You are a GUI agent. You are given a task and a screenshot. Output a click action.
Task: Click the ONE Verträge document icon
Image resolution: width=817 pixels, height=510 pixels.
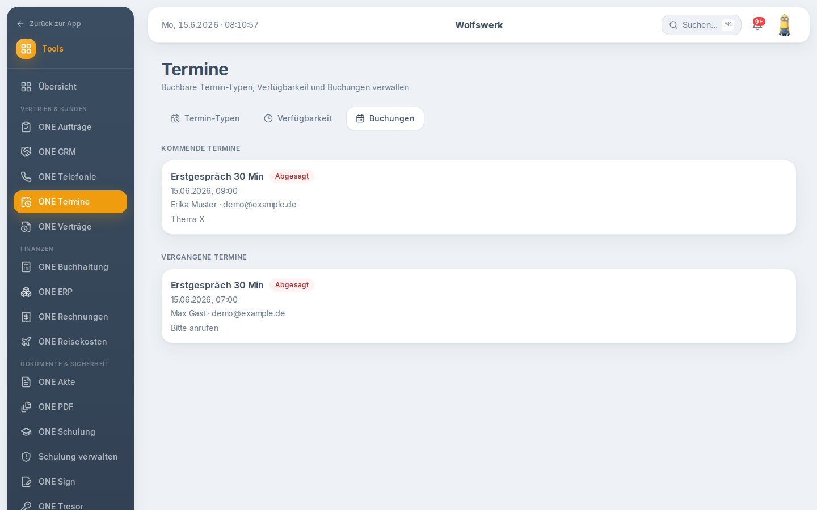point(26,227)
